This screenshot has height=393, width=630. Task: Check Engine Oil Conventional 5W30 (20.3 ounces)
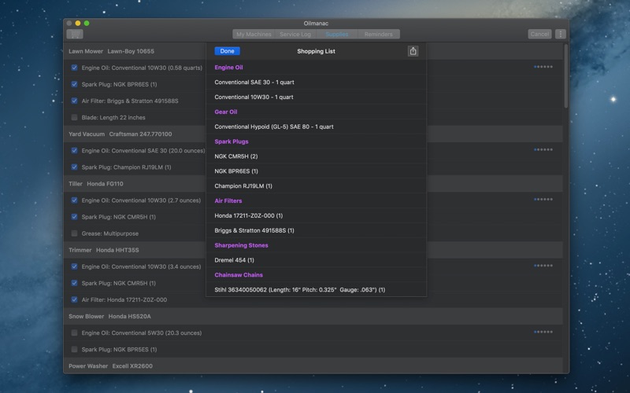pyautogui.click(x=74, y=332)
